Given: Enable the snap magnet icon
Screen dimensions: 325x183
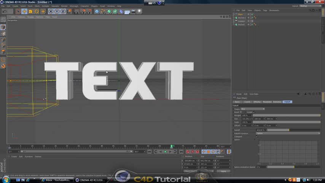Looking at the screenshot, I should [3, 66].
